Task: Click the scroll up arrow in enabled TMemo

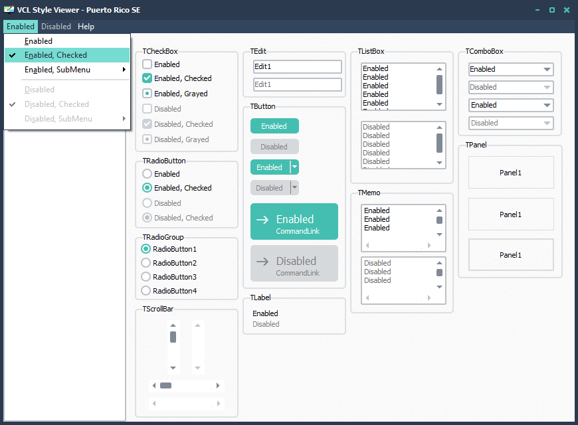Action: click(439, 211)
